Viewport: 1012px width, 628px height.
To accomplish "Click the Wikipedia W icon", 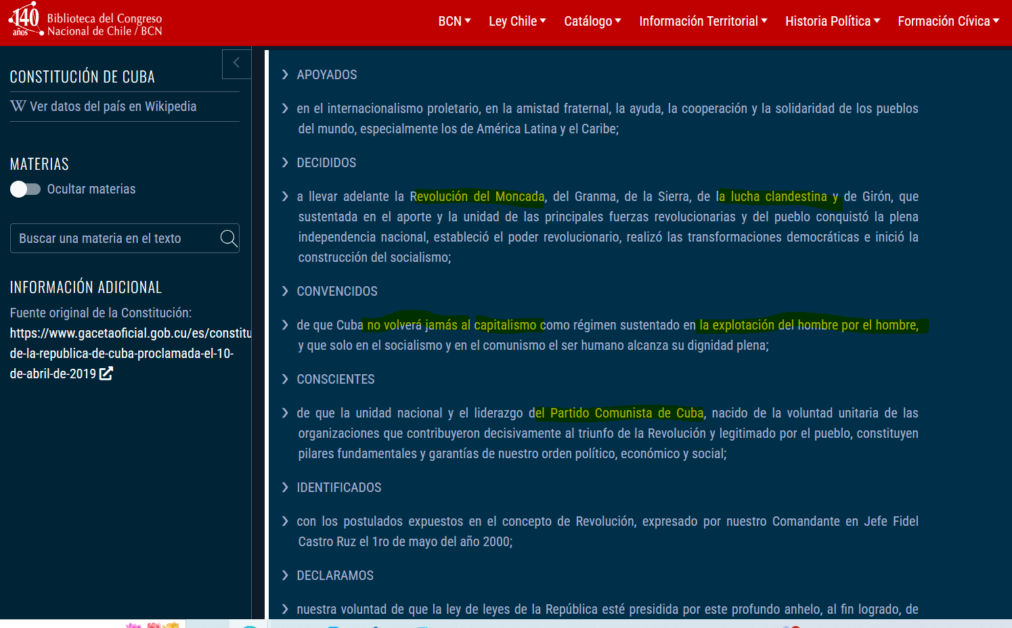I will pyautogui.click(x=18, y=106).
